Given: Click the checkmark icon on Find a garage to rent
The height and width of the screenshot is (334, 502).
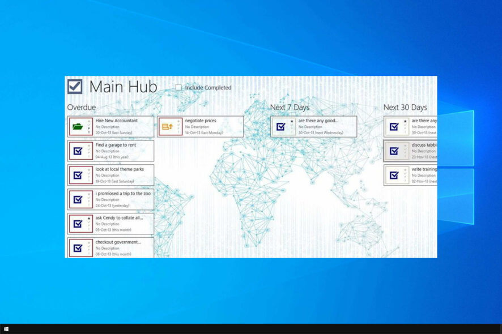Looking at the screenshot, I should click(x=78, y=151).
